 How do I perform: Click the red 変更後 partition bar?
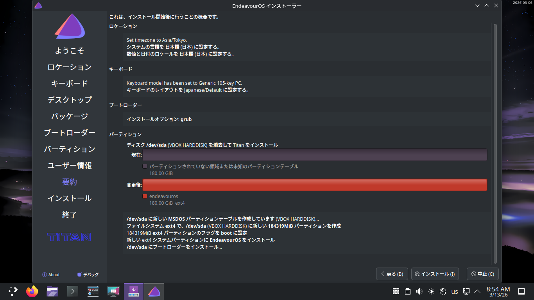315,185
